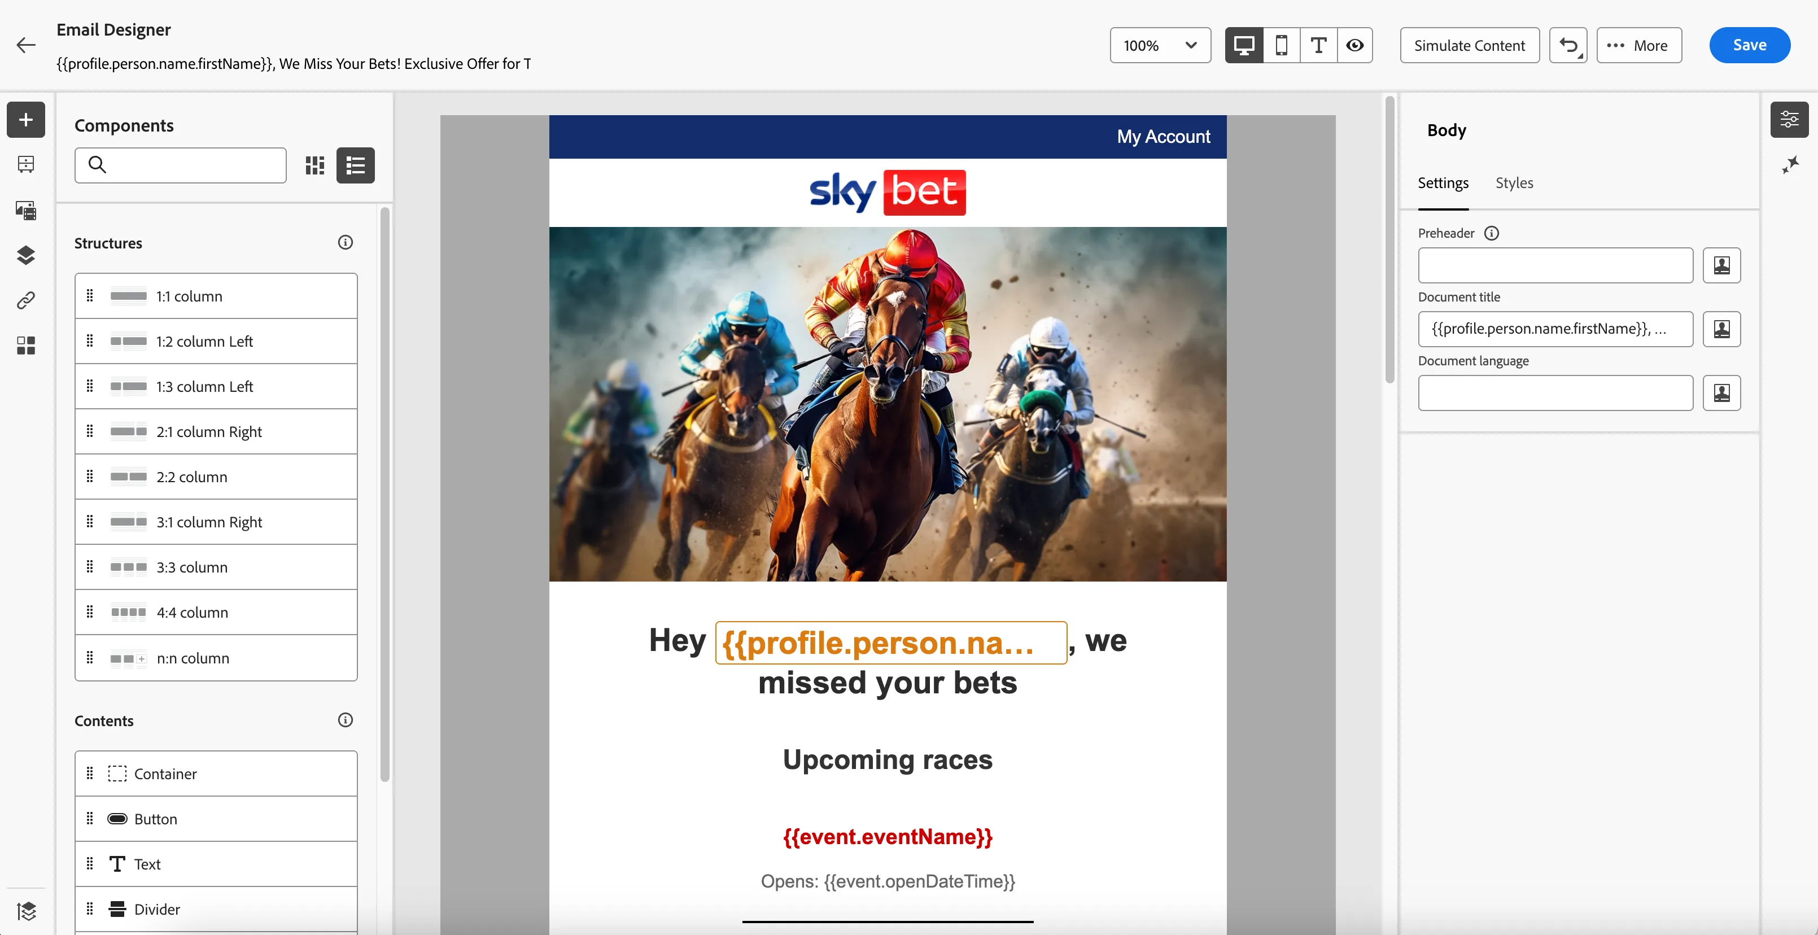The width and height of the screenshot is (1818, 935).
Task: Open personalization for Preheader
Action: [x=1721, y=265]
